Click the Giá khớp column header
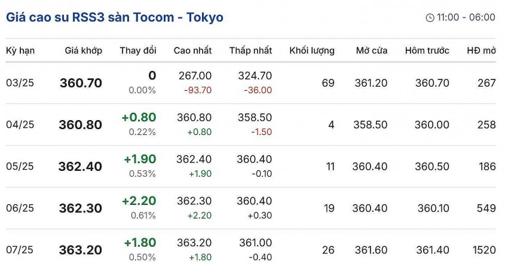Image resolution: width=508 pixels, height=270 pixels. [83, 51]
